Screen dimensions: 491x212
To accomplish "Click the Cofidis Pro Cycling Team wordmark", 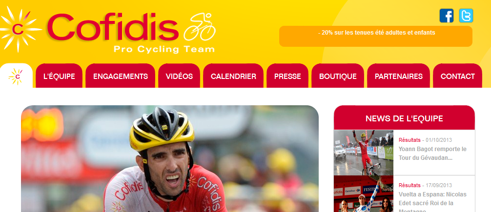I will coord(131,33).
